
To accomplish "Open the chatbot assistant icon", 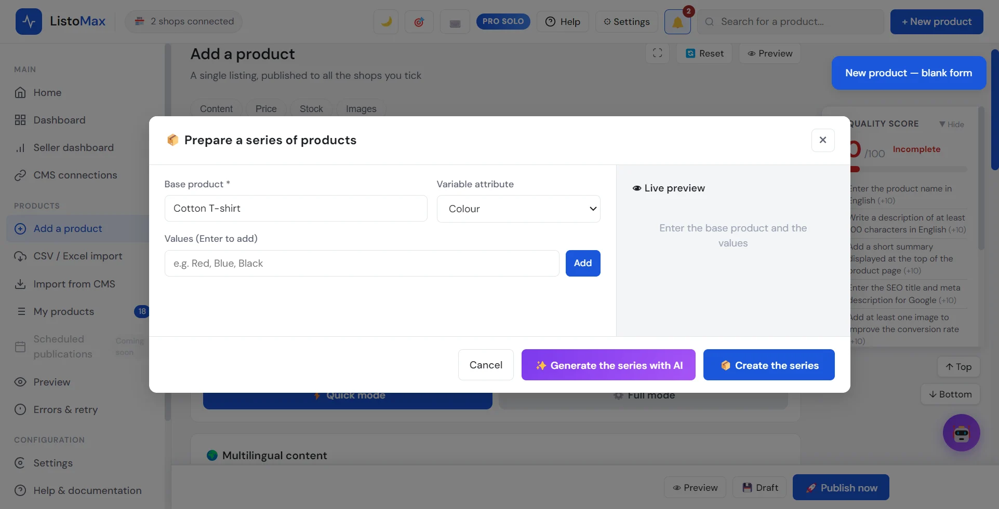I will click(x=962, y=433).
